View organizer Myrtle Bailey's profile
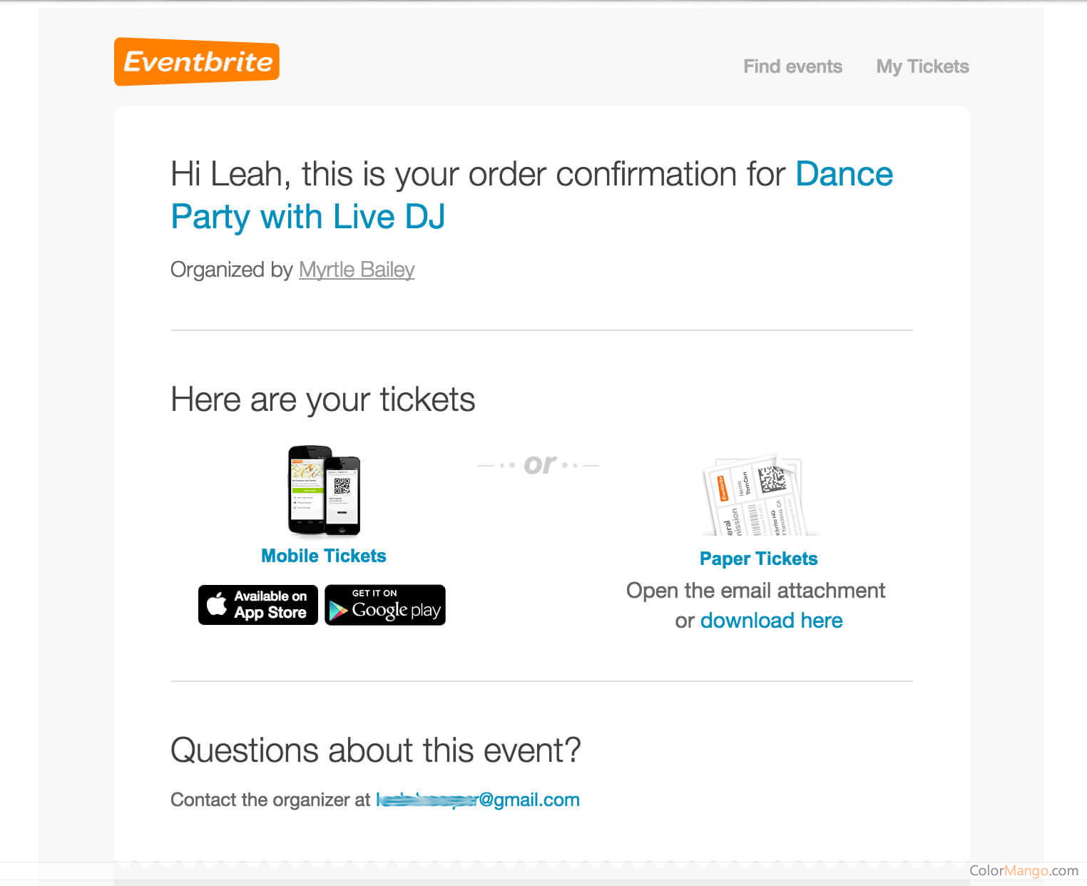 tap(357, 270)
